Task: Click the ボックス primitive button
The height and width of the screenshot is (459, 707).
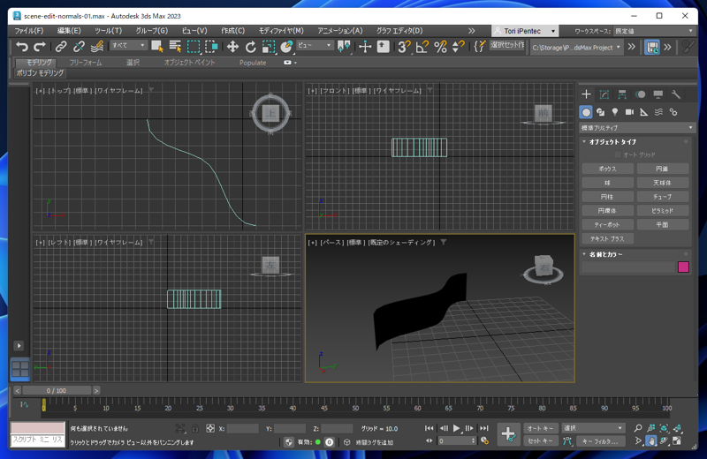Action: (x=607, y=169)
